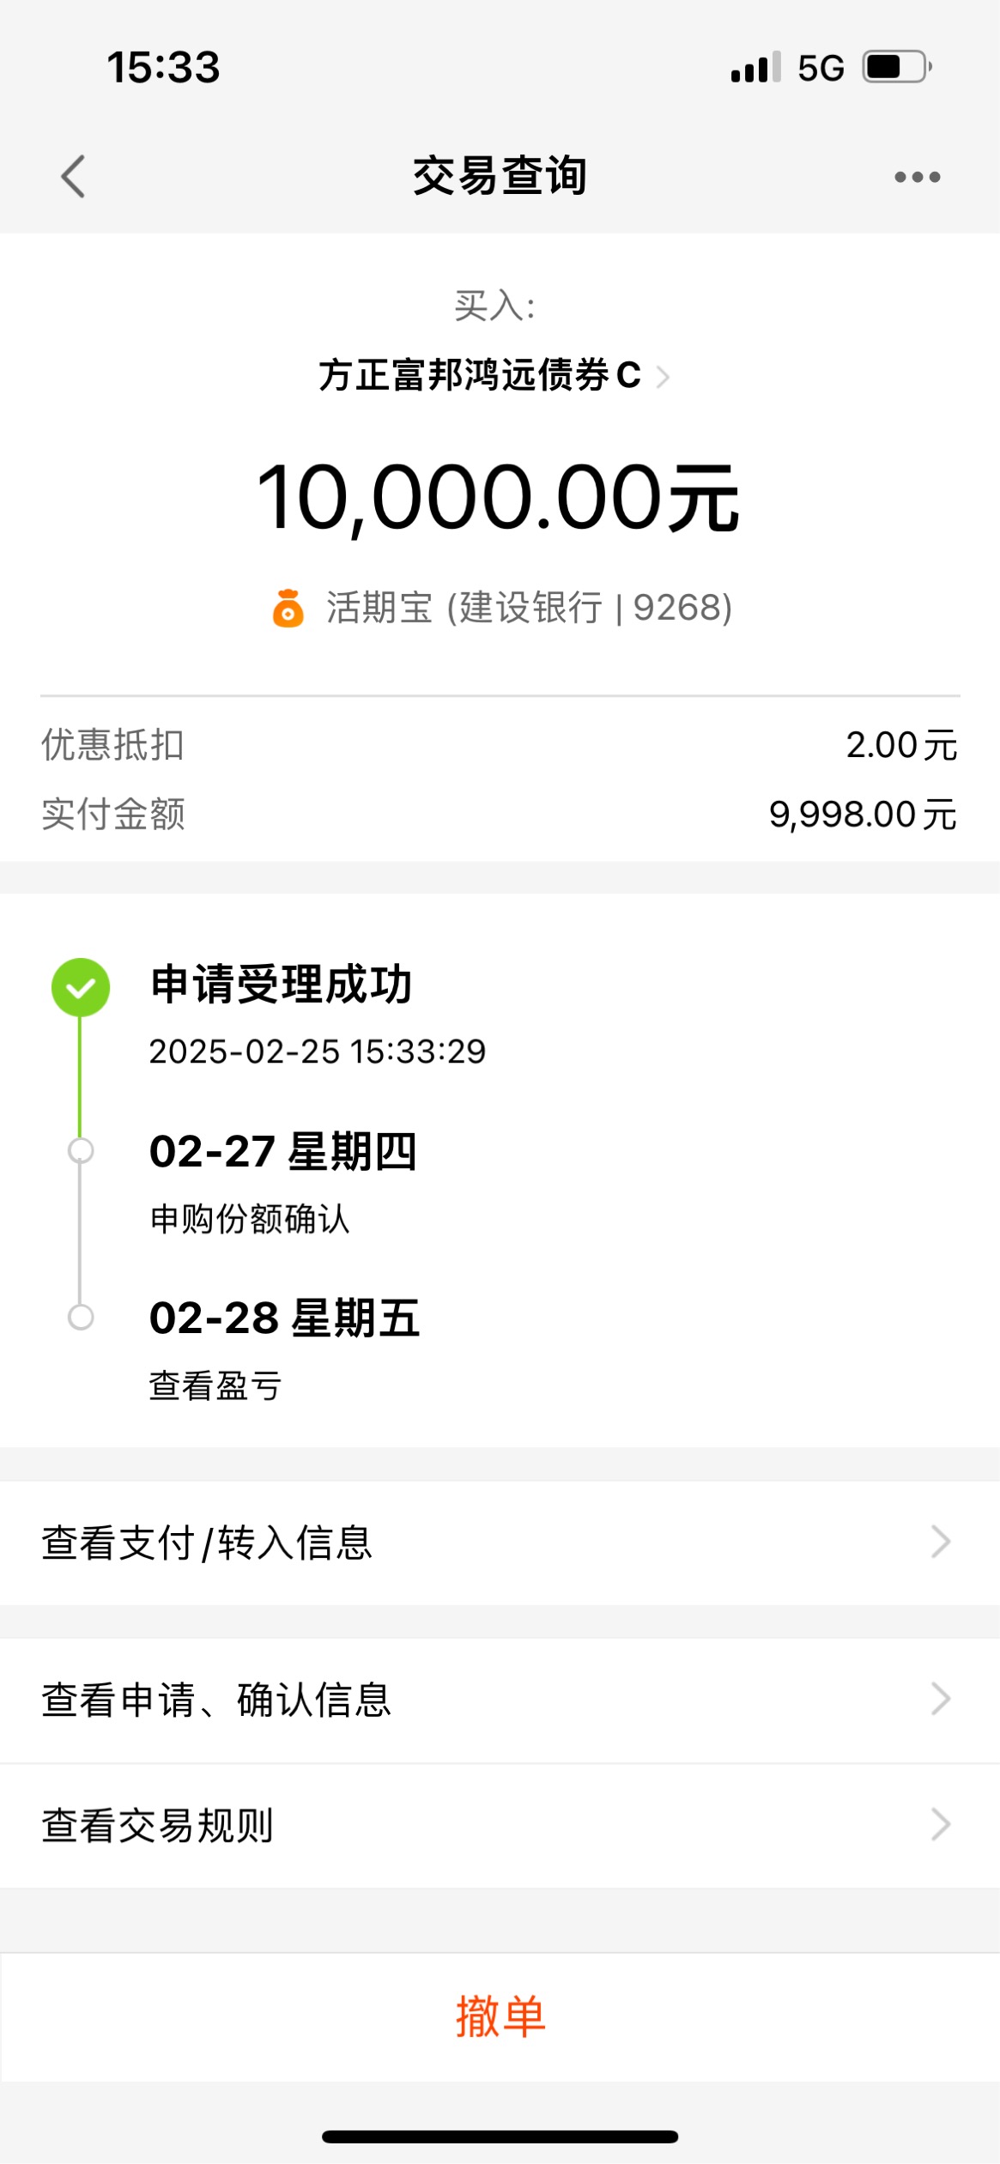Image resolution: width=1000 pixels, height=2164 pixels.
Task: Check the battery icon in status bar
Action: pyautogui.click(x=897, y=67)
